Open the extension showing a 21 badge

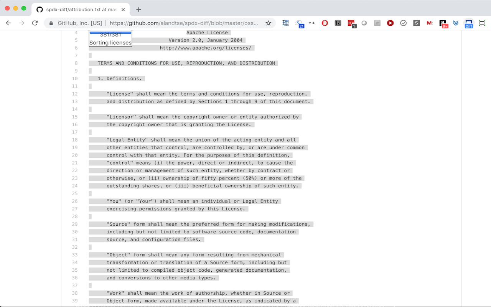(300, 23)
